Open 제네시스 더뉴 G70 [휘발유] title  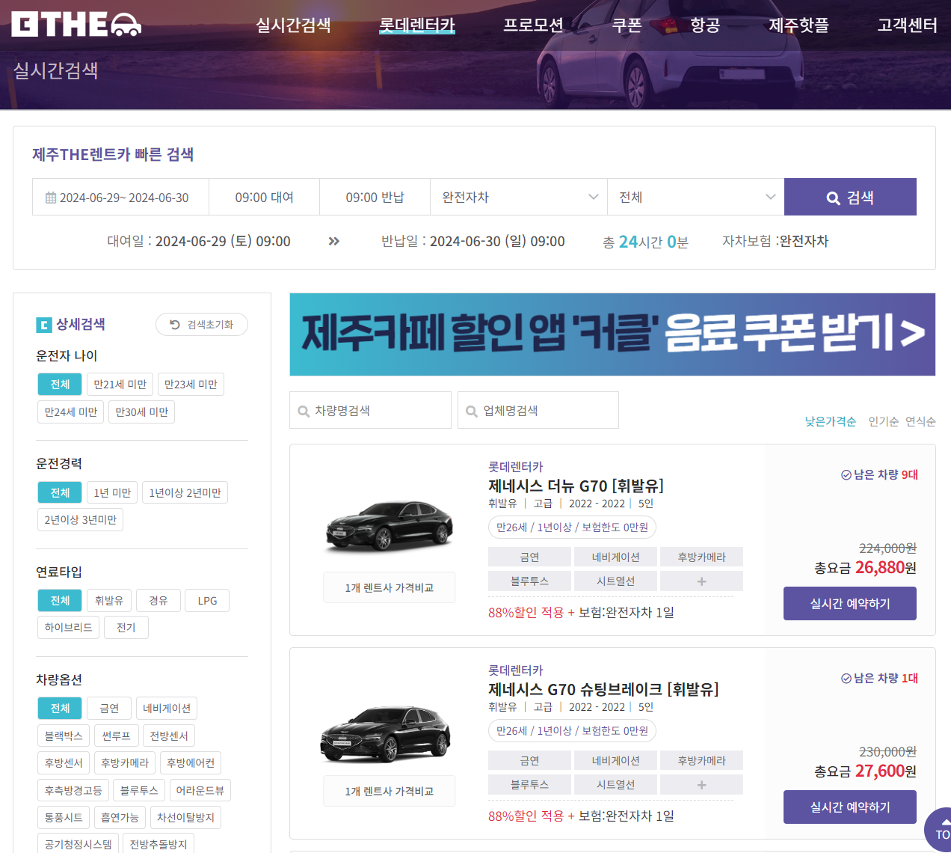tap(576, 486)
